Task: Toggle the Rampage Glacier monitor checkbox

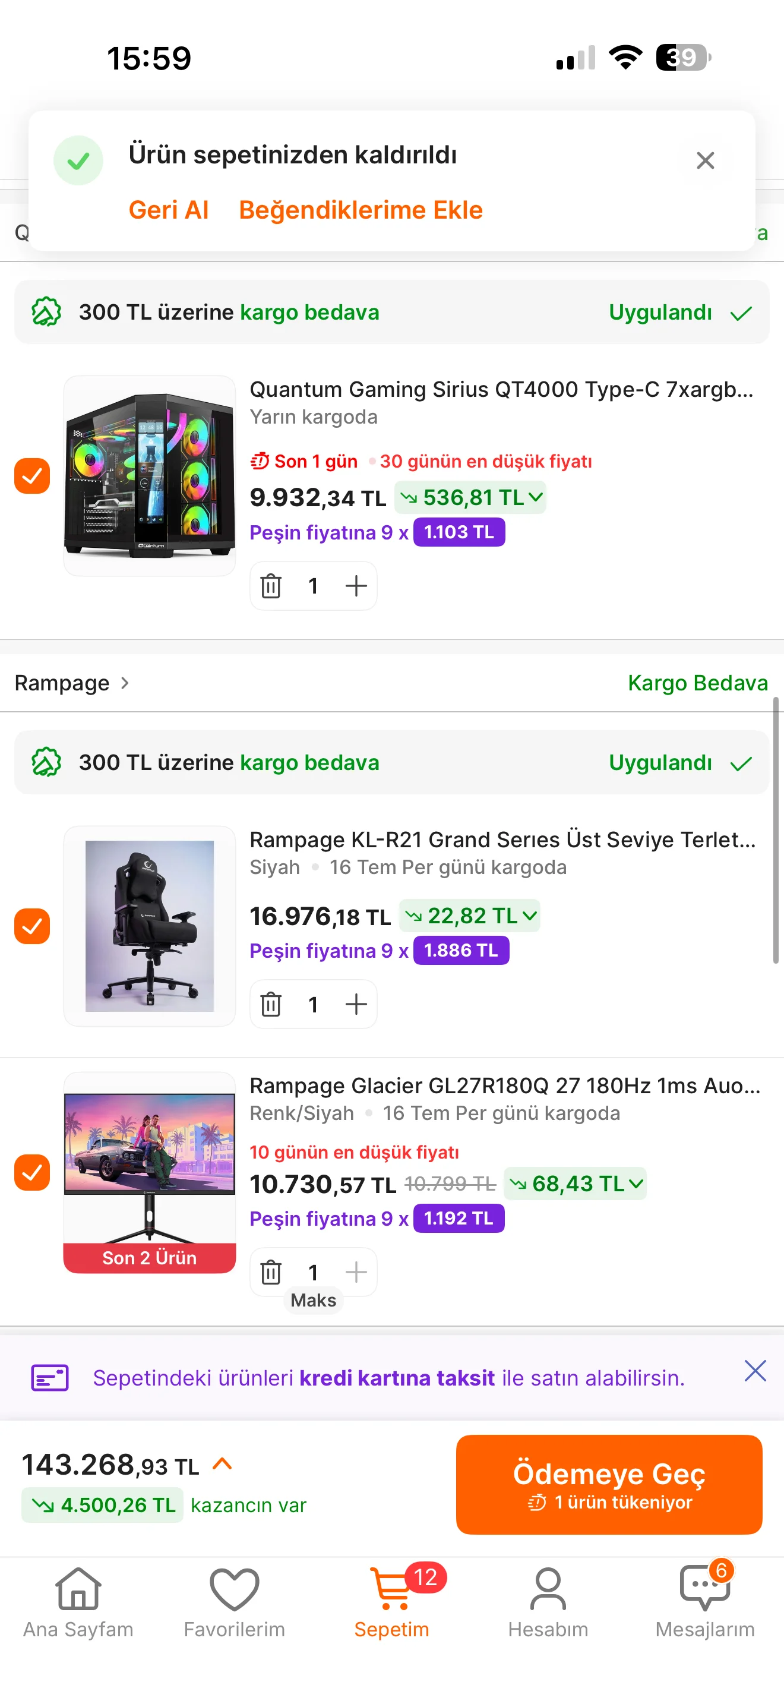Action: (x=31, y=1172)
